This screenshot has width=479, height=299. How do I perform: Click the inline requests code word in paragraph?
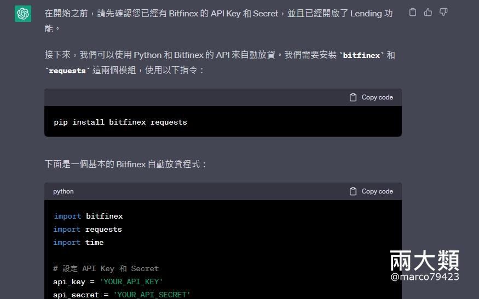[67, 71]
